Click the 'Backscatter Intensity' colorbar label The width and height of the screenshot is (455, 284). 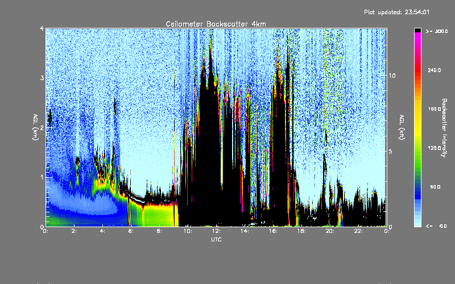[444, 128]
